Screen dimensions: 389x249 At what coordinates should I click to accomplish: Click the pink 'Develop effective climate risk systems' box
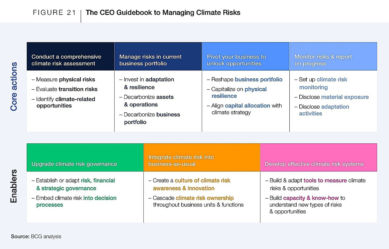(314, 164)
